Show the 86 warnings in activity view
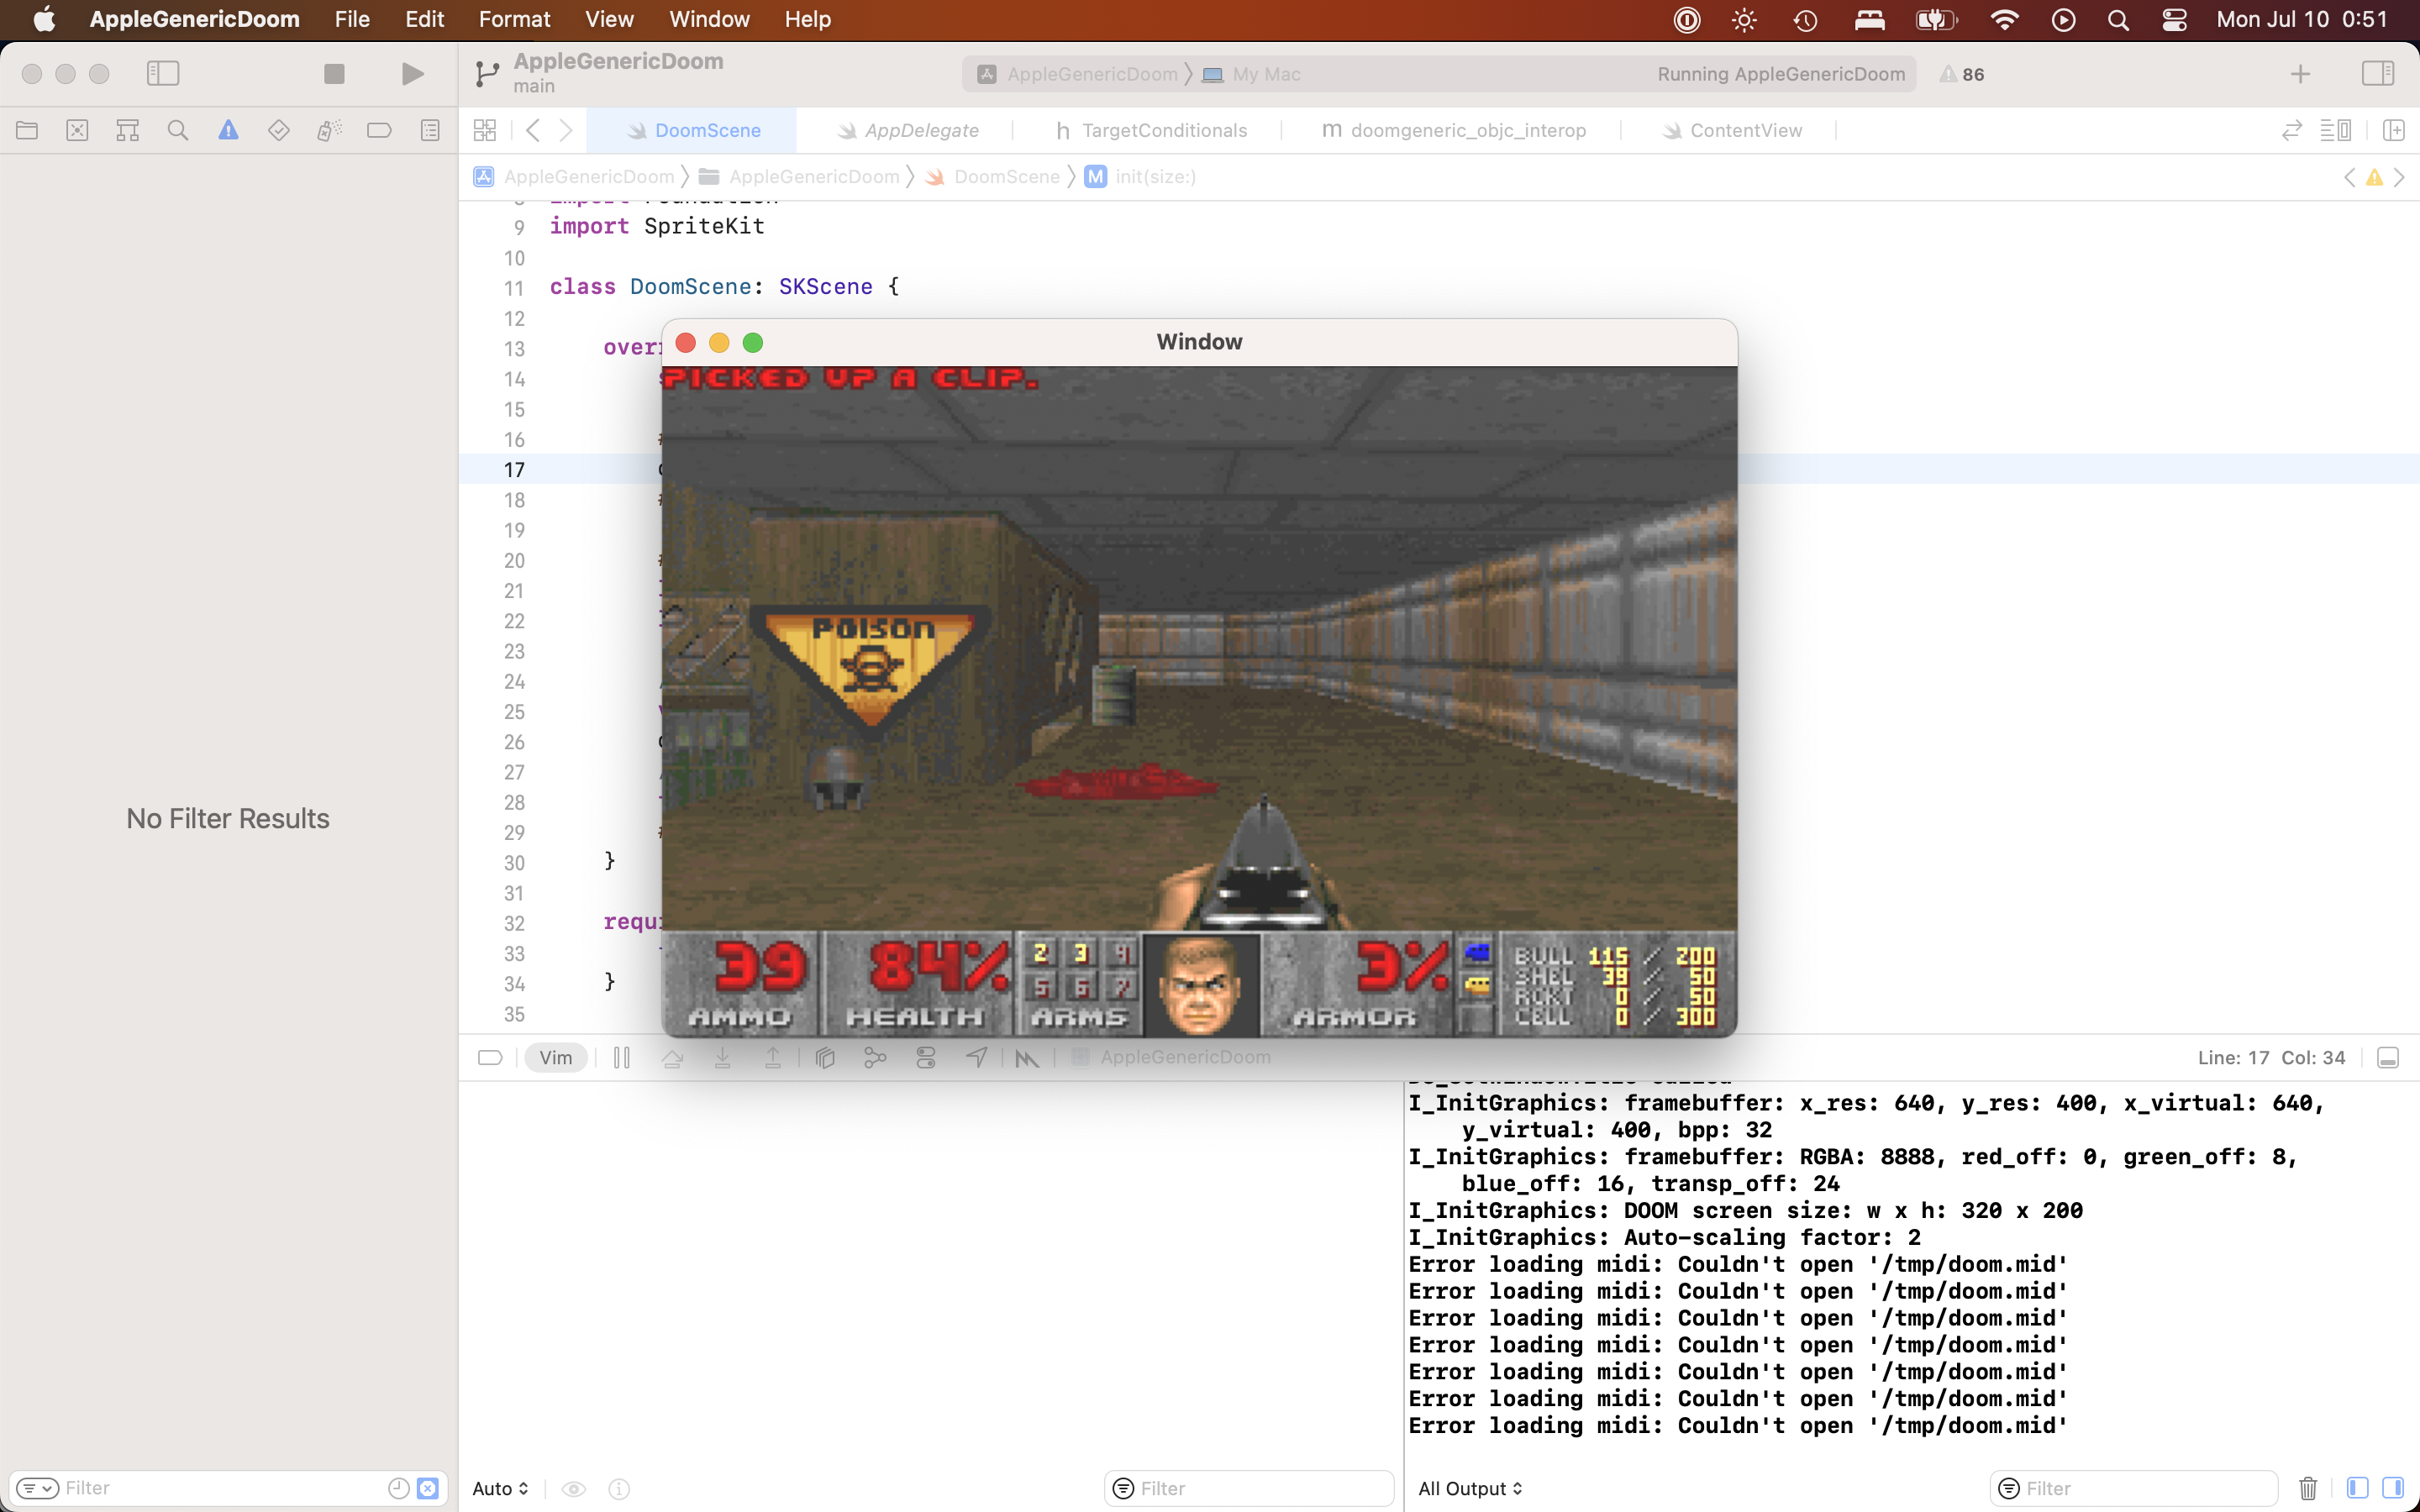The width and height of the screenshot is (2420, 1512). (x=1962, y=73)
